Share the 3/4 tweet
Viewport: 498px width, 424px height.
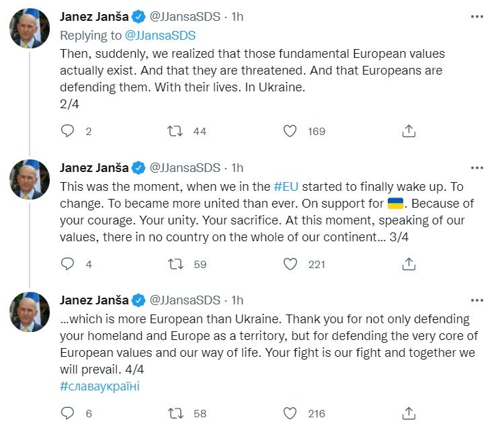tap(409, 264)
